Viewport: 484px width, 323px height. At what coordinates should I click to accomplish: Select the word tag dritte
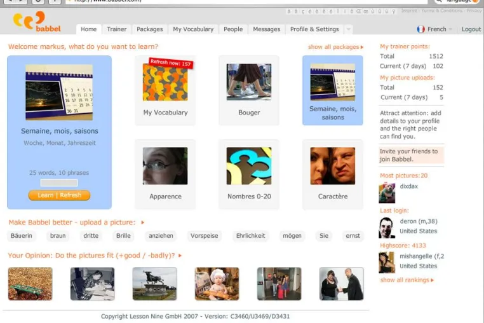pyautogui.click(x=91, y=236)
